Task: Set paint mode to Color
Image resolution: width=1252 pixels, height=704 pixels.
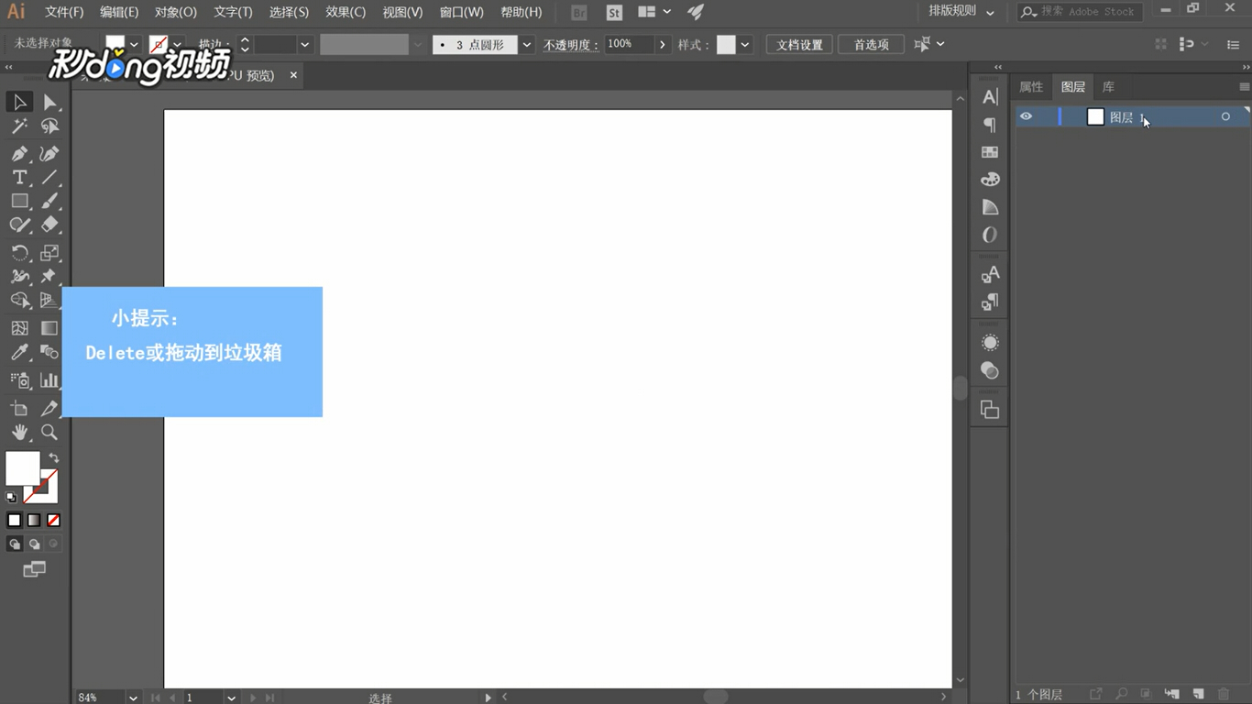Action: tap(14, 520)
